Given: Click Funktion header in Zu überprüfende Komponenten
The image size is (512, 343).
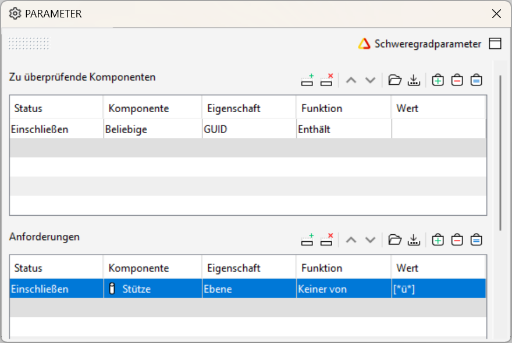Looking at the screenshot, I should click(x=343, y=108).
